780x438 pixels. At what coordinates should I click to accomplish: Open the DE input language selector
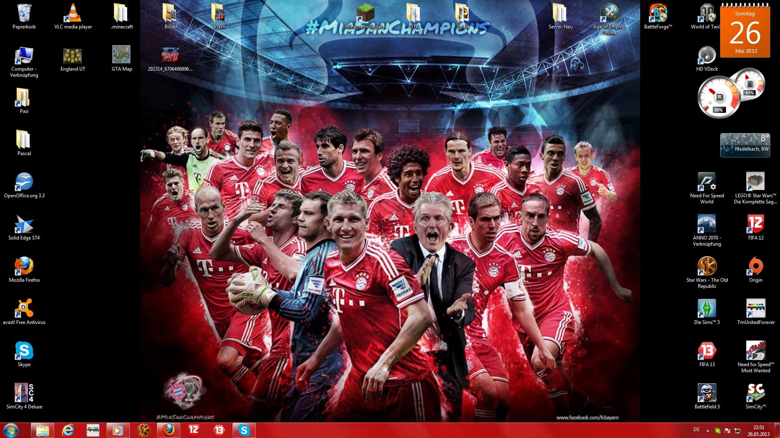(696, 429)
